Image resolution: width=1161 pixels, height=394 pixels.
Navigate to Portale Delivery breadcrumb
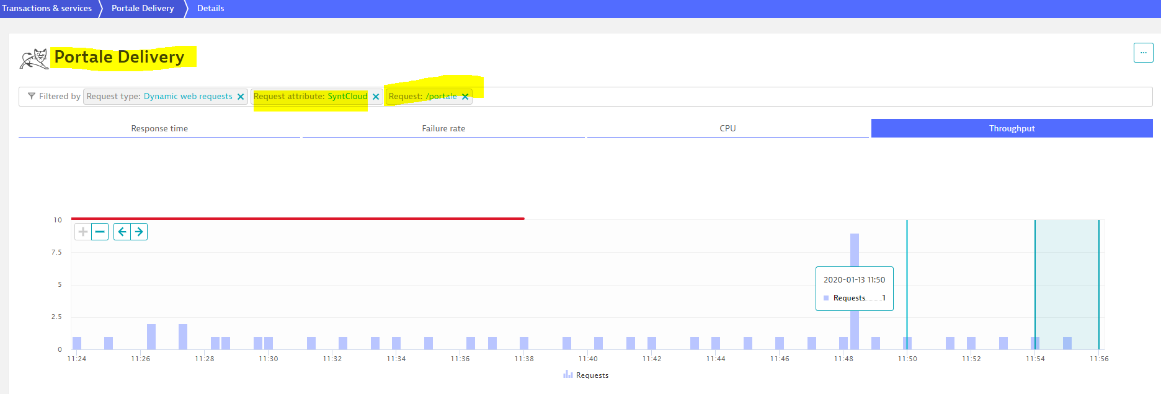point(143,8)
